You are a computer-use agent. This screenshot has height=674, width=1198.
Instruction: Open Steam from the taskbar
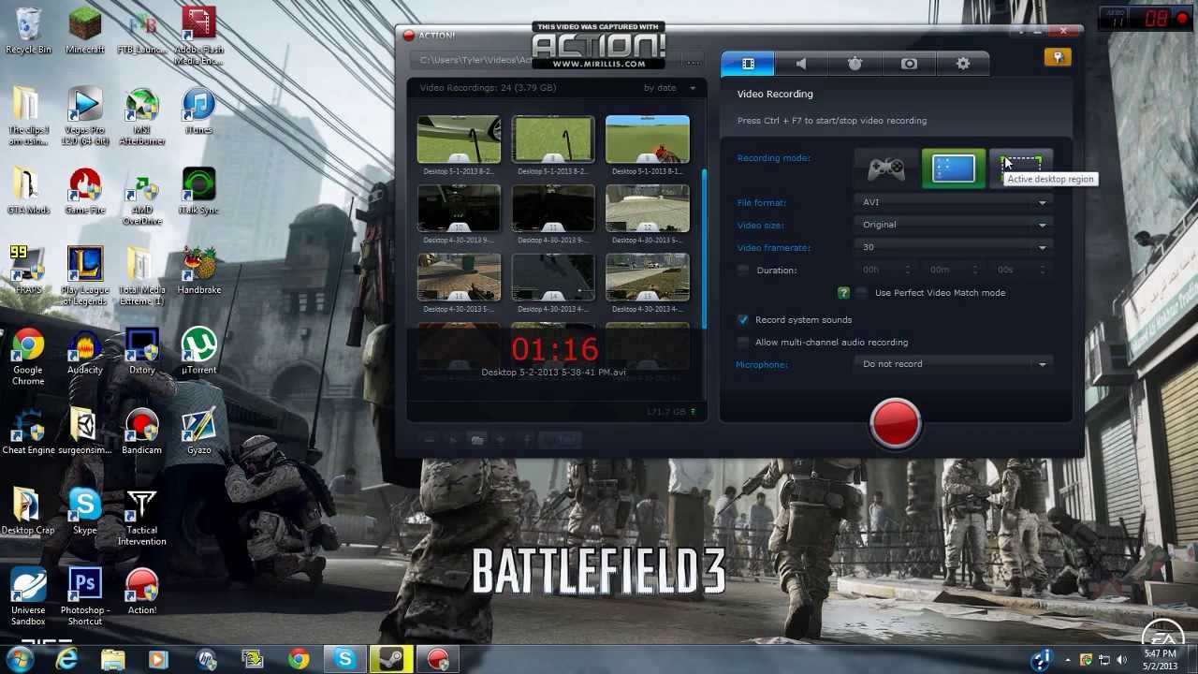390,659
